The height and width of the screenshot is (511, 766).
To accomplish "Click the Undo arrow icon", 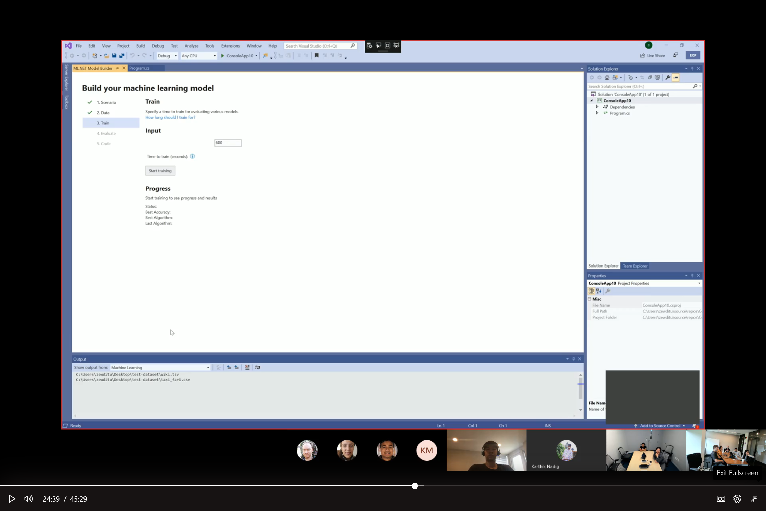I will pos(132,56).
